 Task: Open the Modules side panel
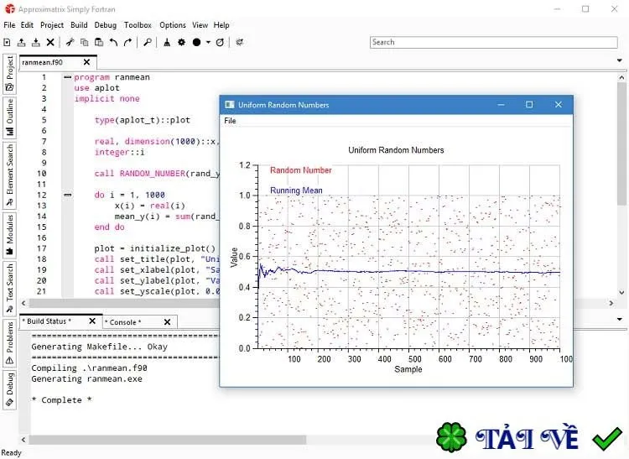[9, 235]
